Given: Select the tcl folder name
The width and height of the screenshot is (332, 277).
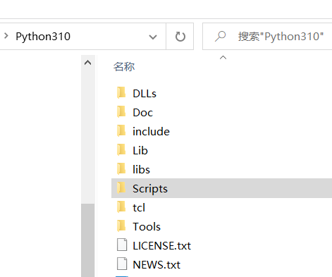Looking at the screenshot, I should click(139, 208).
